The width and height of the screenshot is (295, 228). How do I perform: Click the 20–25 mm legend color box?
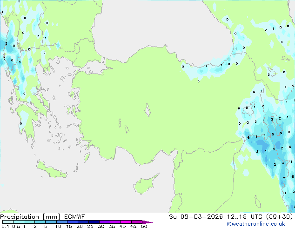pyautogui.click(x=83, y=222)
